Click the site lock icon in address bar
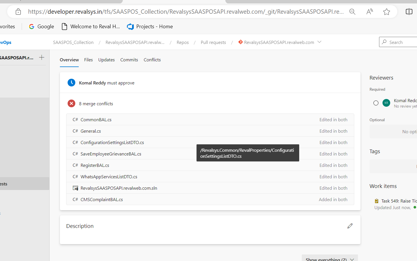 coord(18,12)
